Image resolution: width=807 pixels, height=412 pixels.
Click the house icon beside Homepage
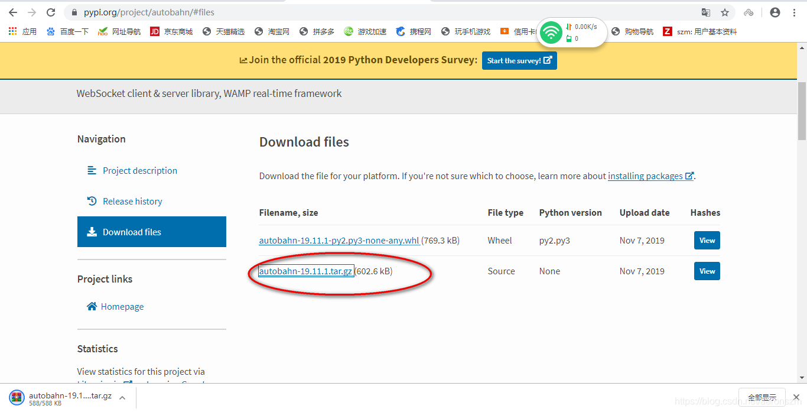point(92,306)
